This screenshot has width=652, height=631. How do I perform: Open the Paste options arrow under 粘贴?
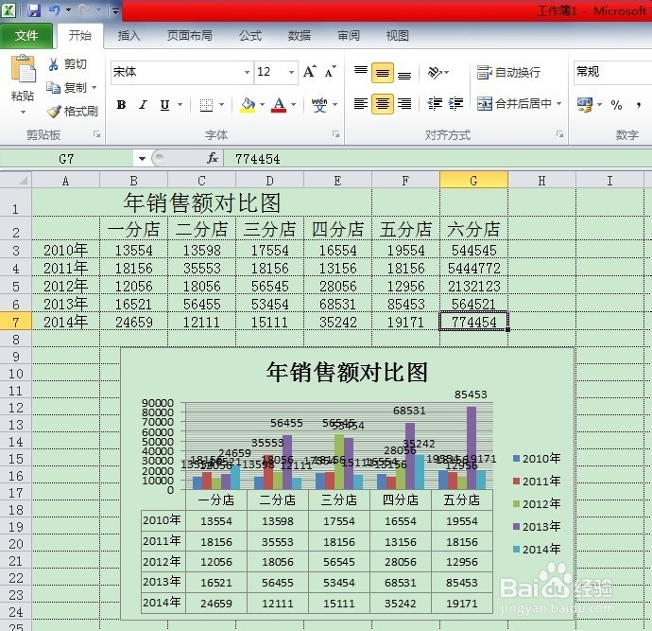pos(23,112)
